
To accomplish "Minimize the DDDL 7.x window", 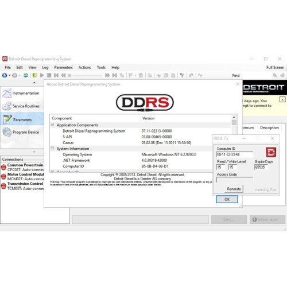I will (244, 138).
